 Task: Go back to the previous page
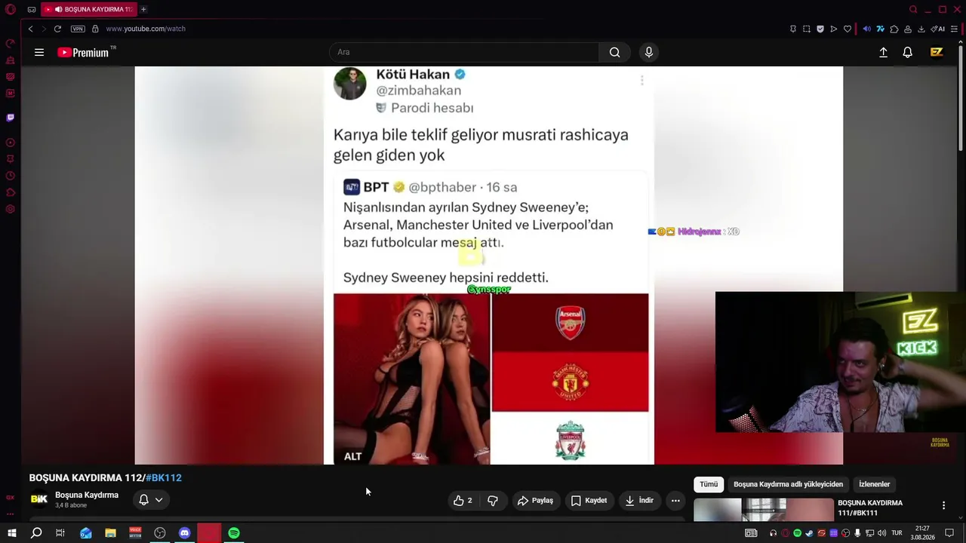pyautogui.click(x=30, y=29)
